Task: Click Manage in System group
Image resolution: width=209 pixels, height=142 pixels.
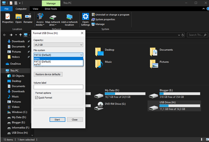Action: (98, 24)
